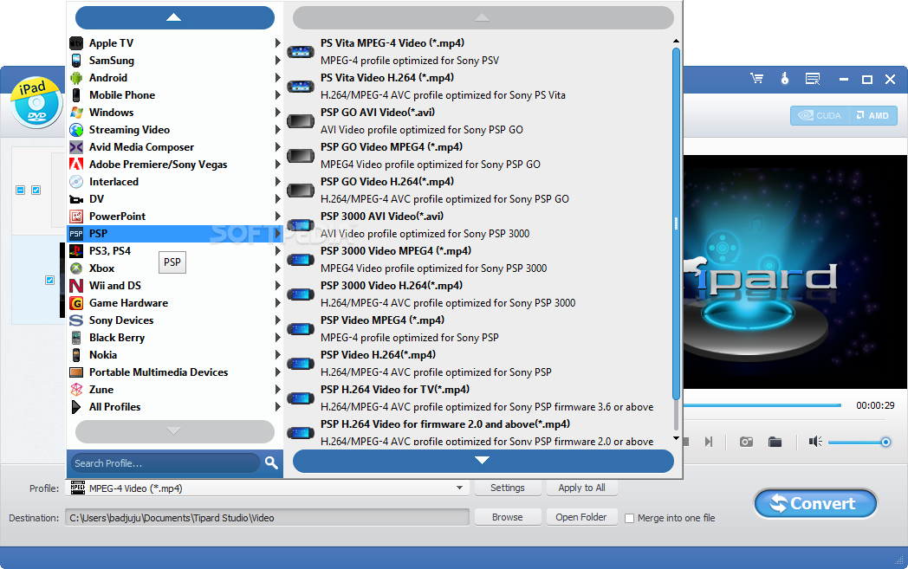Open profile Settings
The width and height of the screenshot is (908, 569).
coord(507,488)
